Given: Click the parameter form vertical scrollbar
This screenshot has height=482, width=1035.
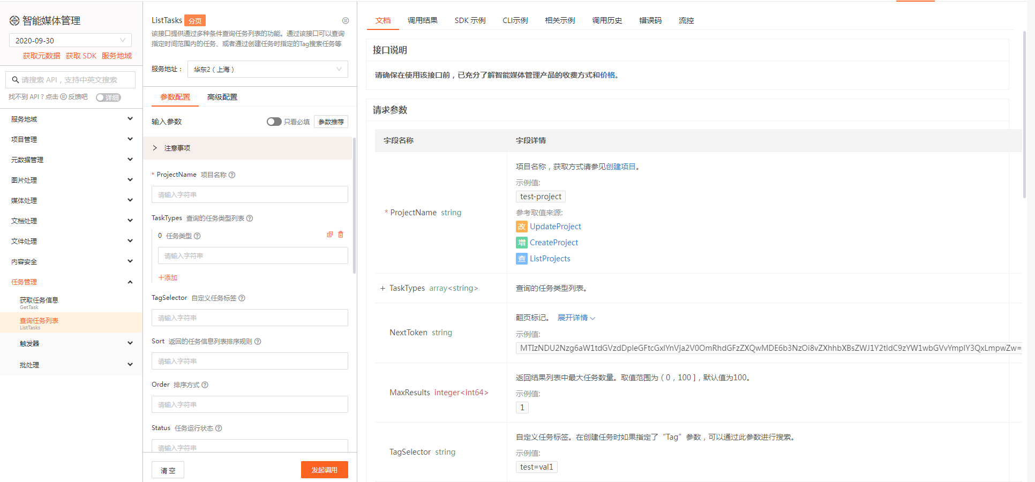Looking at the screenshot, I should [354, 206].
